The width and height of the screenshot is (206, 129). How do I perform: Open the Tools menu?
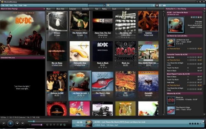coord(20,6)
